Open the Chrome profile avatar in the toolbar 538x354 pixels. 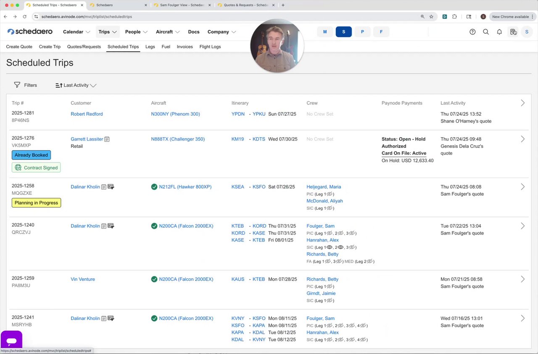coord(483,17)
